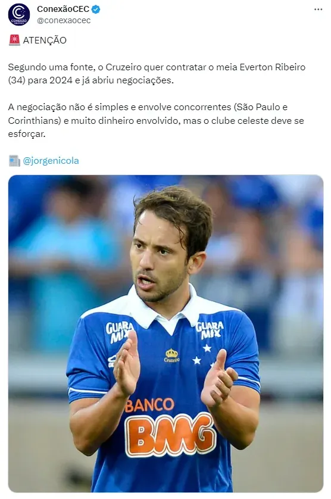Open the attached player photo
331x499 pixels.
(165, 333)
